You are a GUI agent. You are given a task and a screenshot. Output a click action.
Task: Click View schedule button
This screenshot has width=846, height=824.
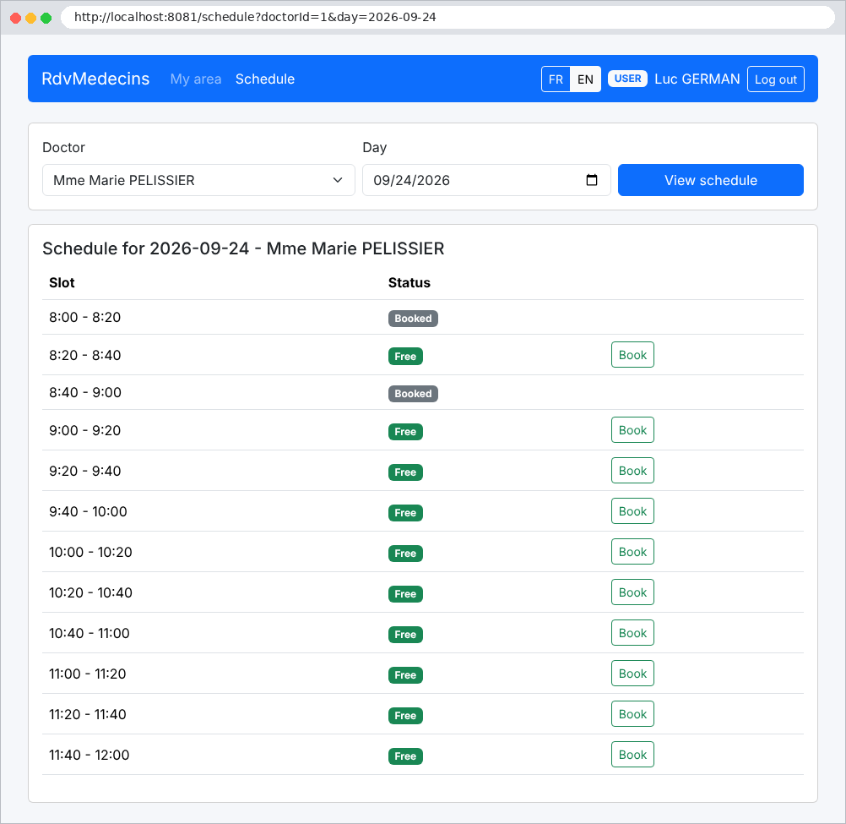(711, 180)
